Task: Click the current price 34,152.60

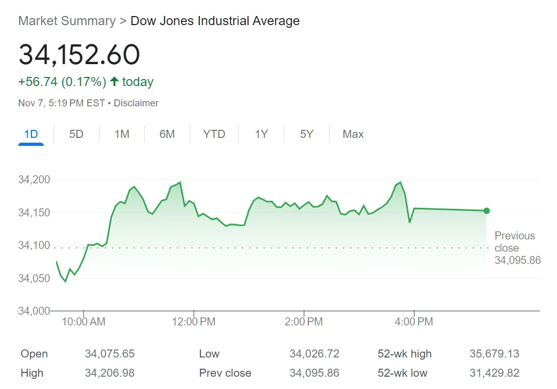Action: [79, 53]
